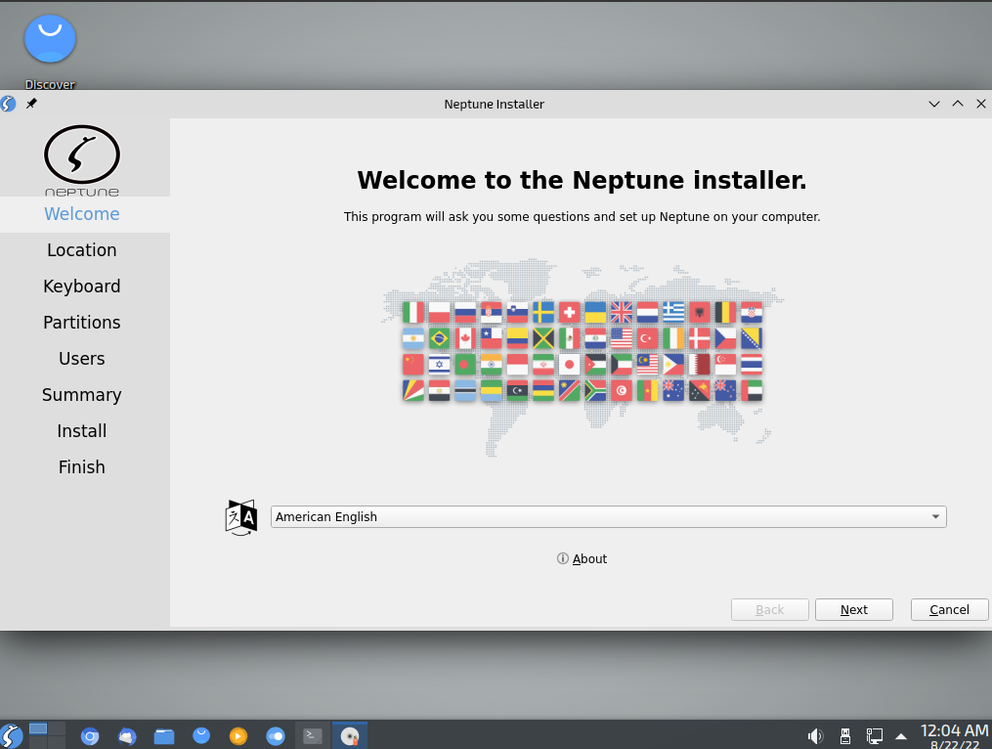Click the removable device icon in the system tray
Image resolution: width=992 pixels, height=749 pixels.
point(844,735)
